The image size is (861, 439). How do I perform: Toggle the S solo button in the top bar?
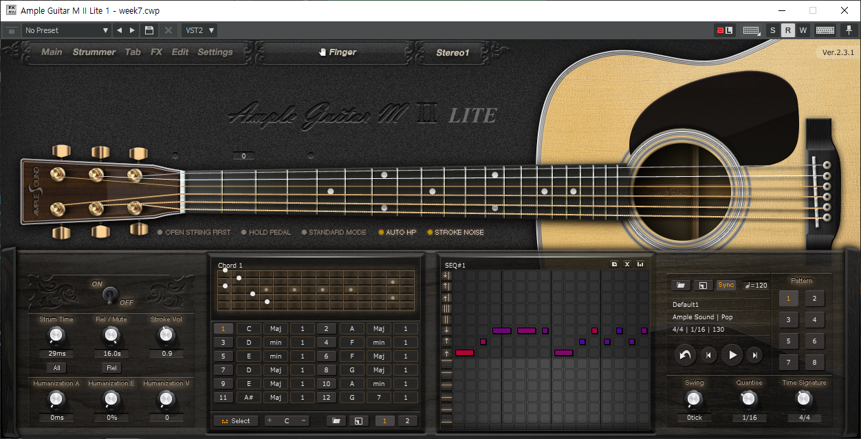(x=773, y=30)
